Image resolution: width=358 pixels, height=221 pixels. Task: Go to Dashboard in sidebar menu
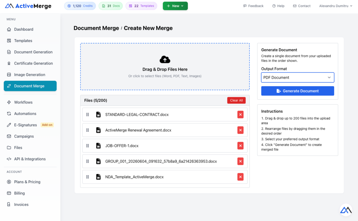click(30, 29)
